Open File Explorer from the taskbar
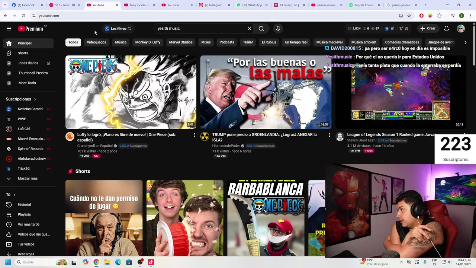Image resolution: width=476 pixels, height=268 pixels. pyautogui.click(x=107, y=262)
